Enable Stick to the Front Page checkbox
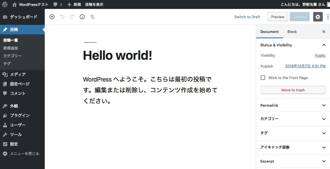330x169 pixels. click(x=263, y=78)
